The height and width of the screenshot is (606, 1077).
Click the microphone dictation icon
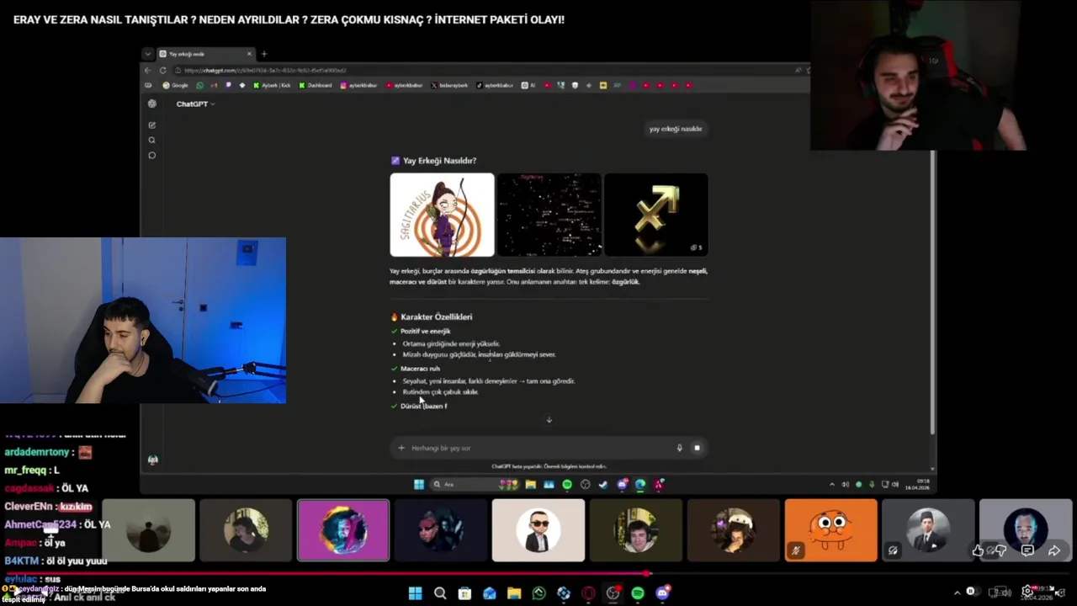pos(679,448)
